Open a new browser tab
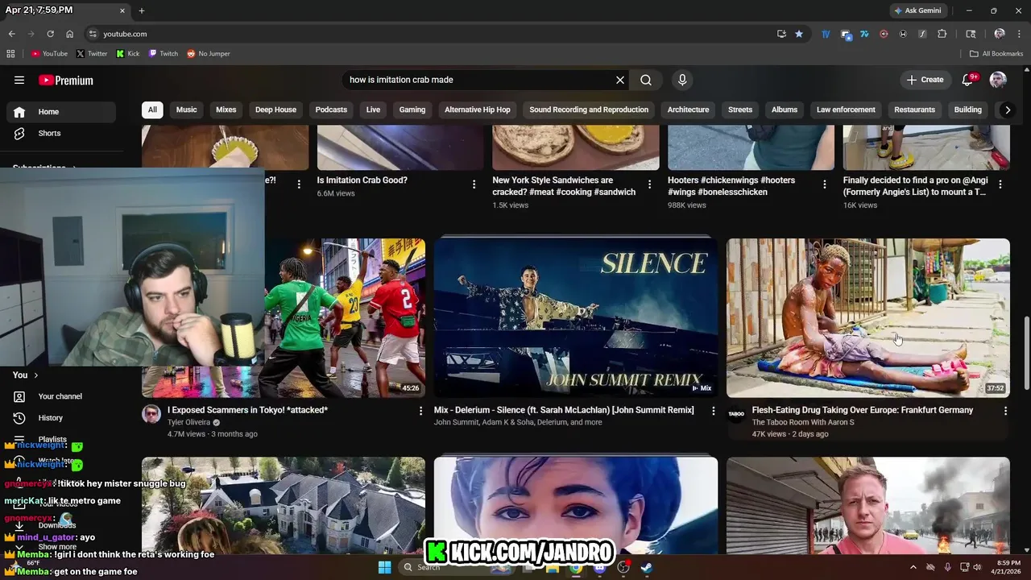The width and height of the screenshot is (1031, 580). coord(142,10)
